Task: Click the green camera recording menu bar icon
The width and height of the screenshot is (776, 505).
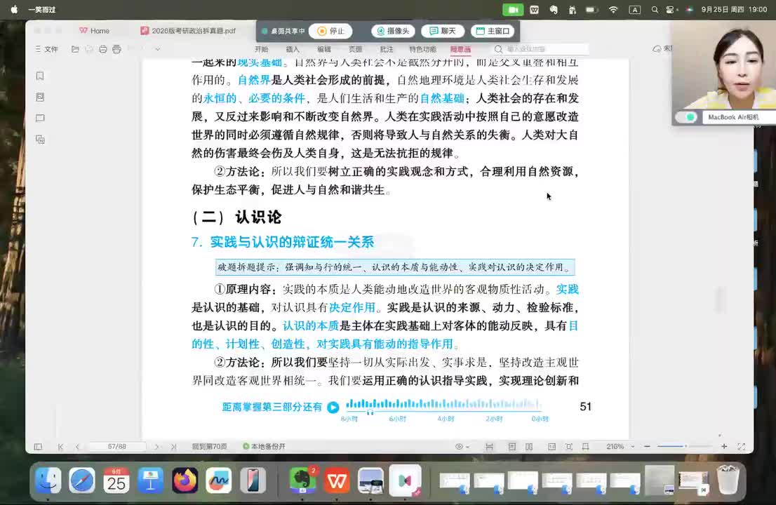Action: tap(513, 9)
